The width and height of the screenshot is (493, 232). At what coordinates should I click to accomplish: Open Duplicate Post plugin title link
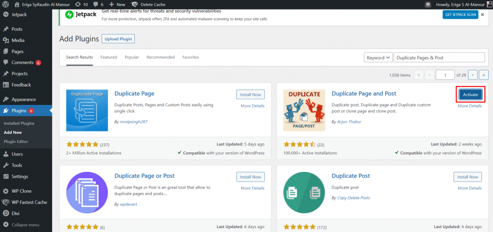(351, 176)
